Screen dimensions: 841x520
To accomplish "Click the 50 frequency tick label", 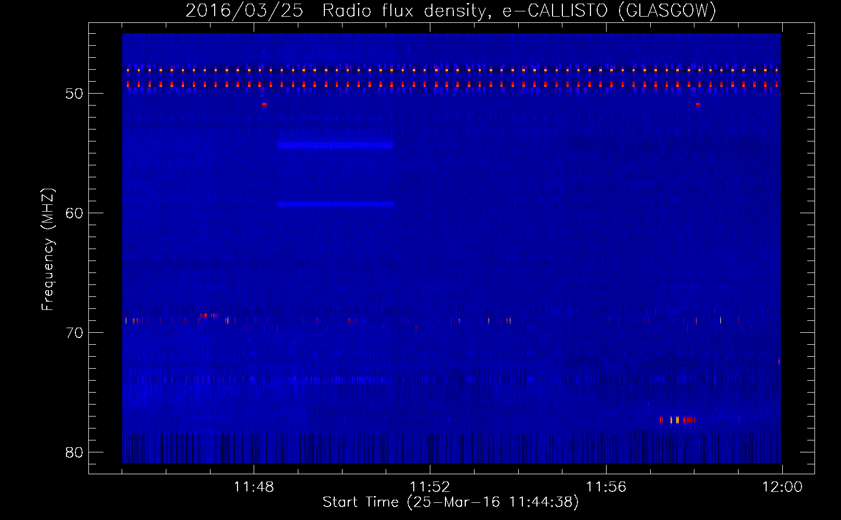I will click(74, 94).
